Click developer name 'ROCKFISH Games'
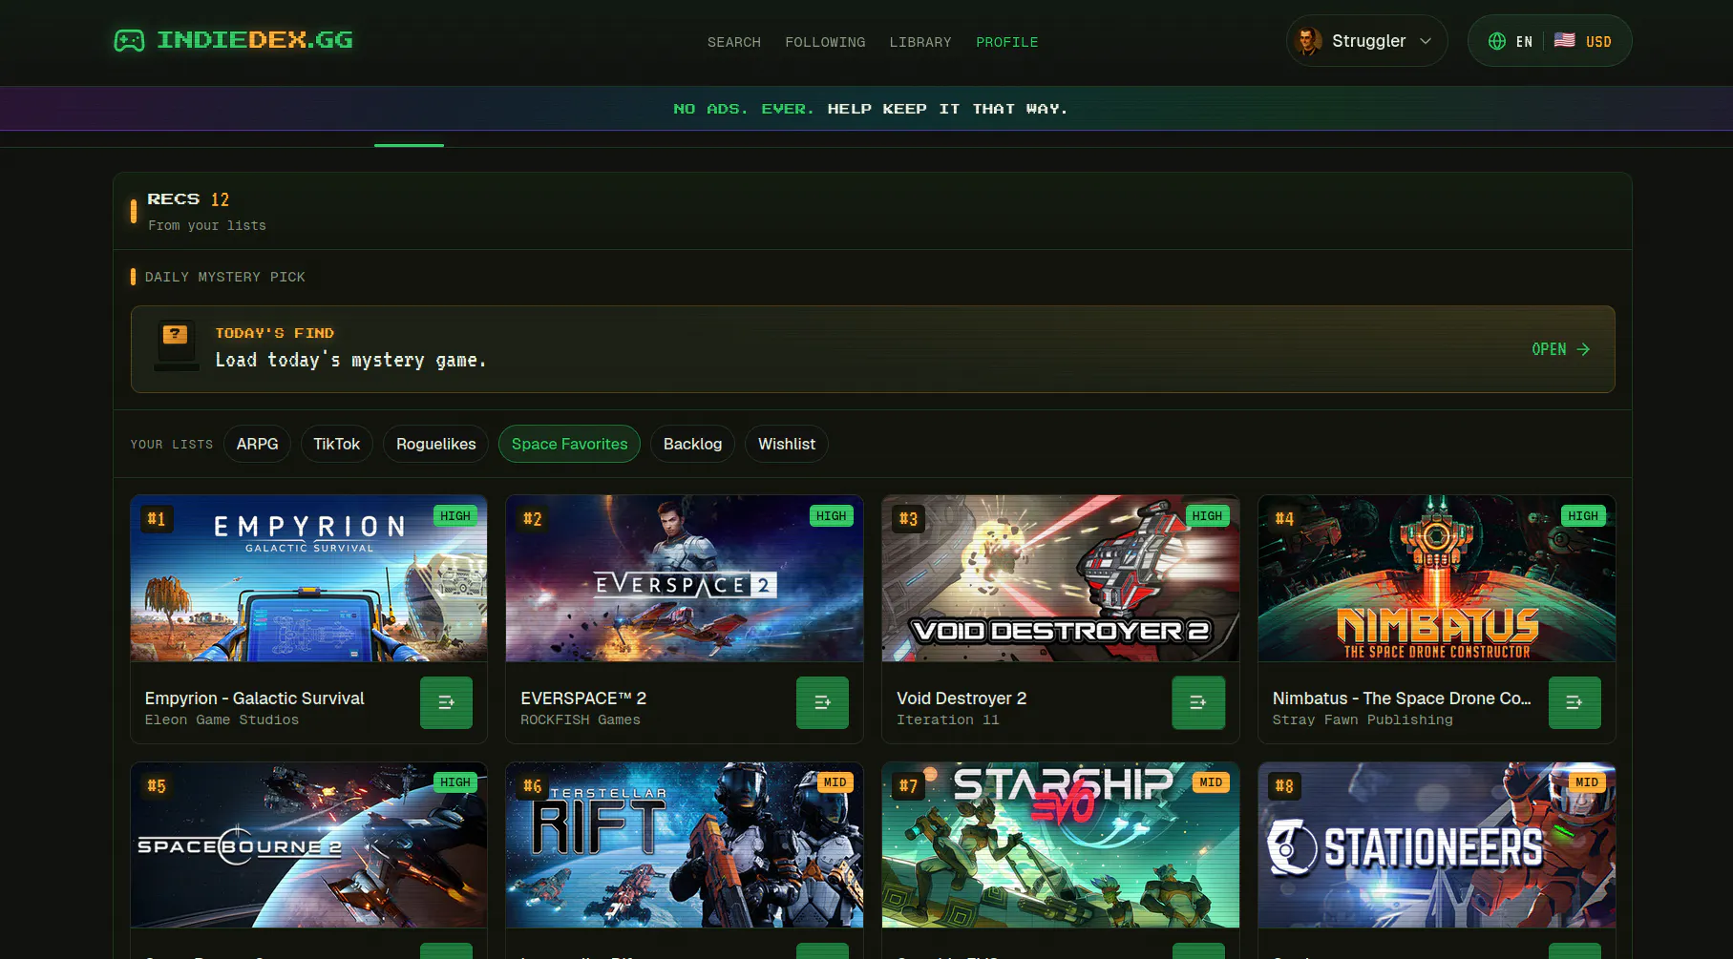This screenshot has height=959, width=1733. [x=581, y=720]
